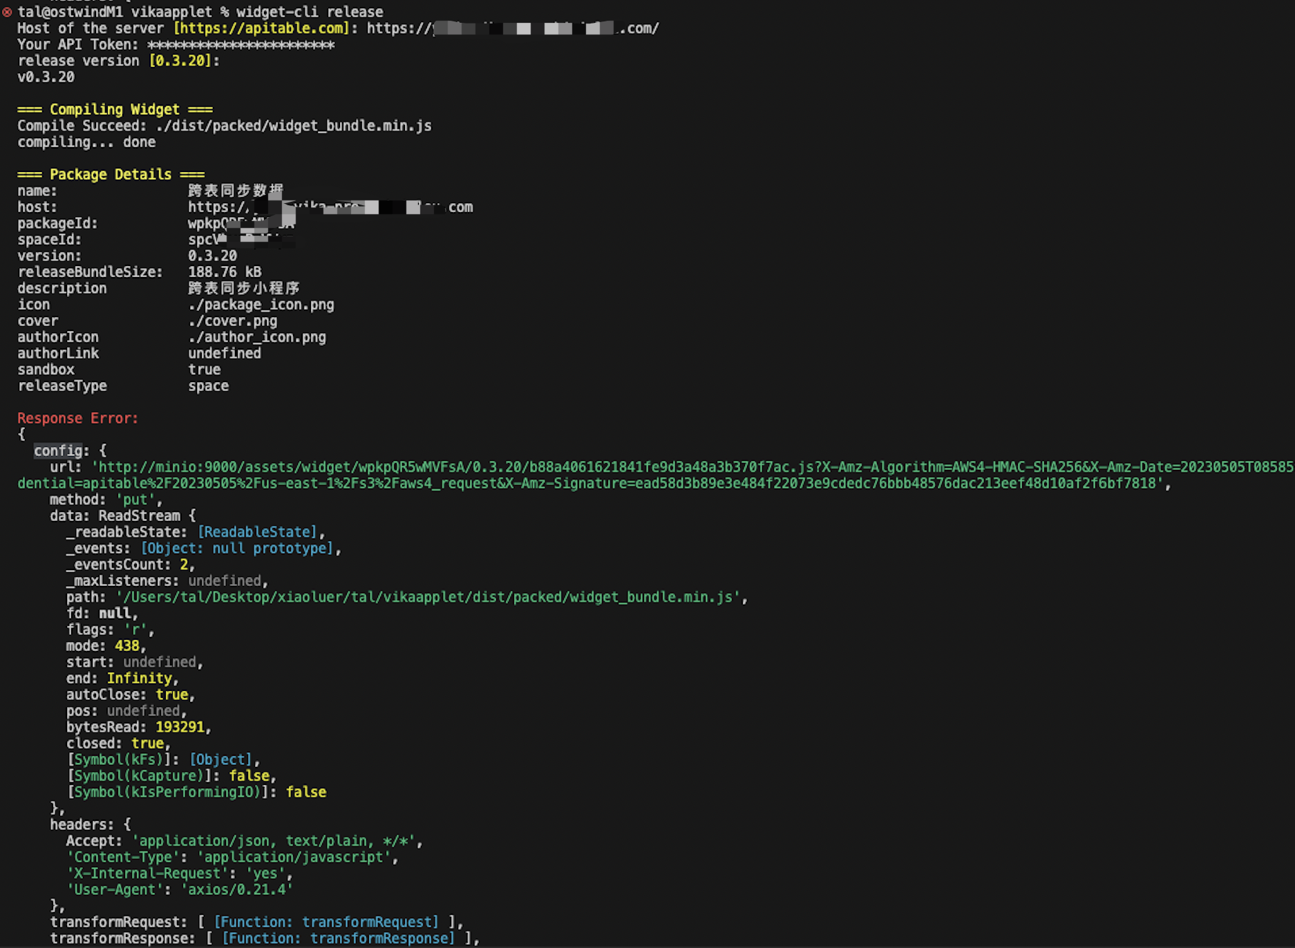Click the releaseBundleSize value 188.76 kB
Viewport: 1295px width, 948px height.
point(225,272)
